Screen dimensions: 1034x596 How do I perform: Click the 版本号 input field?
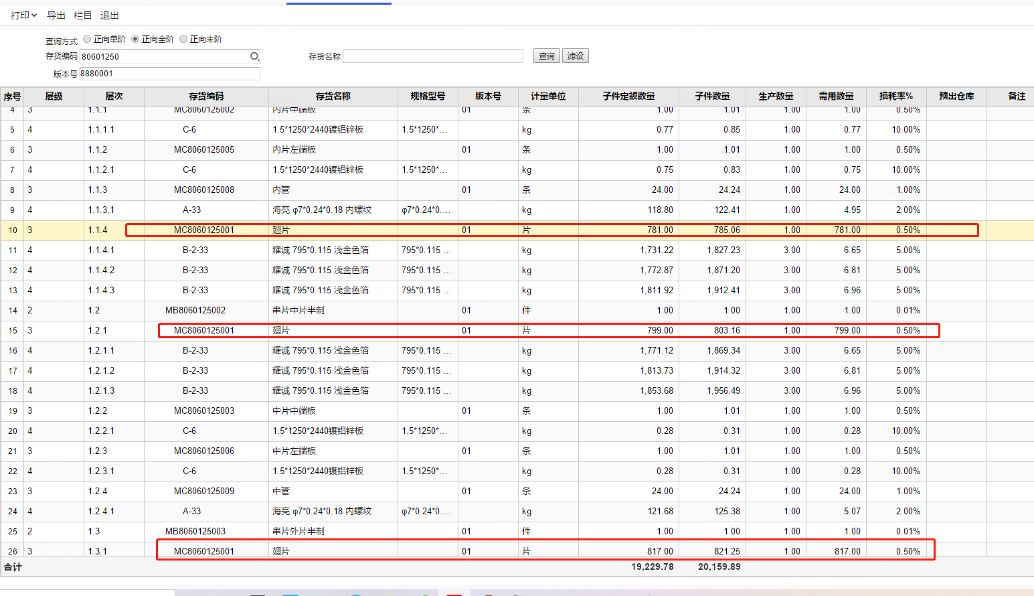coord(170,74)
